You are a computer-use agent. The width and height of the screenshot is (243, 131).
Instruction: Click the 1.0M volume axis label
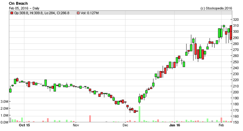(x=4, y=115)
